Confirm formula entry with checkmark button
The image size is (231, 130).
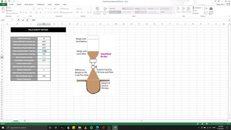(x=23, y=20)
